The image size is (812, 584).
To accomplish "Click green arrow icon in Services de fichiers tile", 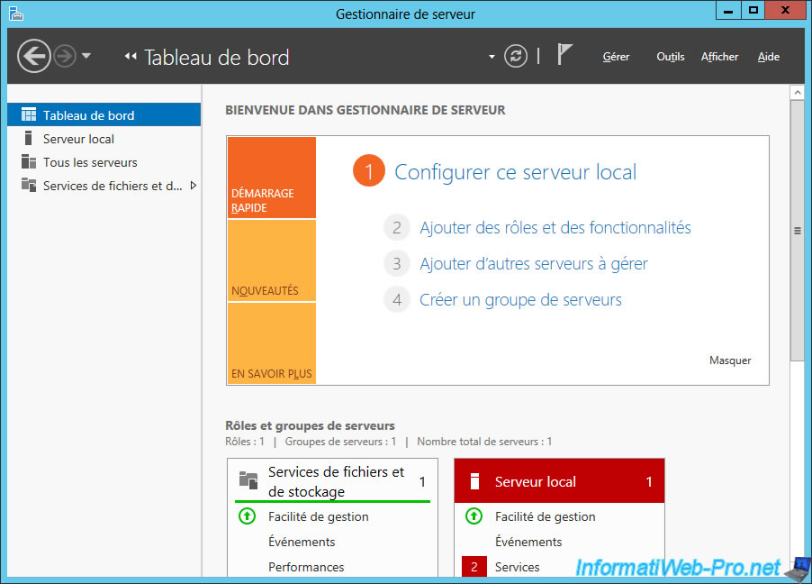I will click(247, 516).
